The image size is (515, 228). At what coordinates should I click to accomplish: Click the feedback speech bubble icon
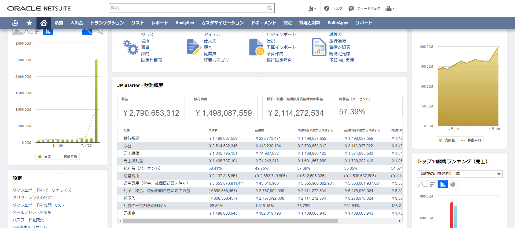point(351,9)
